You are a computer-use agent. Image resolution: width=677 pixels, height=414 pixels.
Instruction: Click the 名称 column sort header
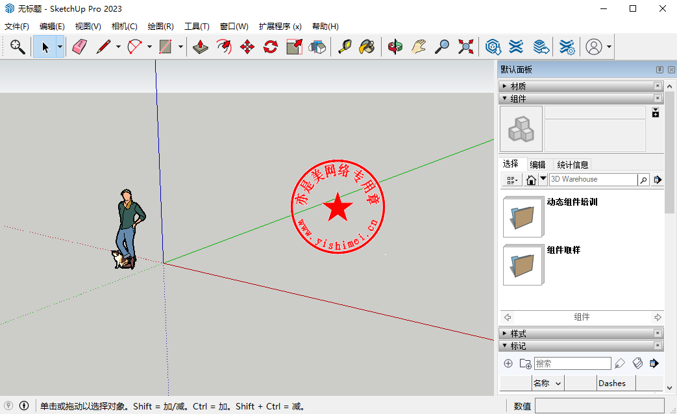(x=547, y=383)
